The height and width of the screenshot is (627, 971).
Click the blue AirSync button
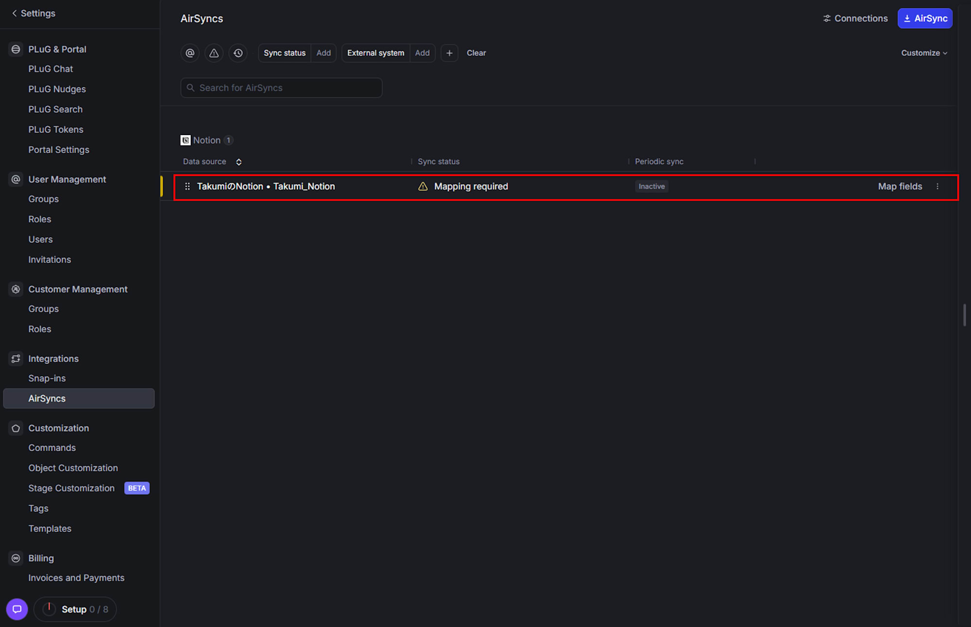tap(924, 18)
